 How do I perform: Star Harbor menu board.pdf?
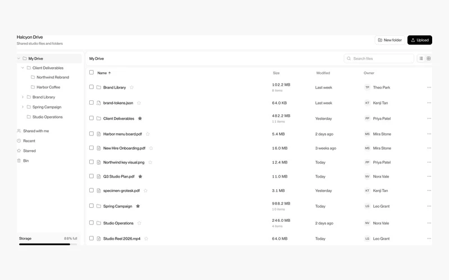click(x=148, y=134)
